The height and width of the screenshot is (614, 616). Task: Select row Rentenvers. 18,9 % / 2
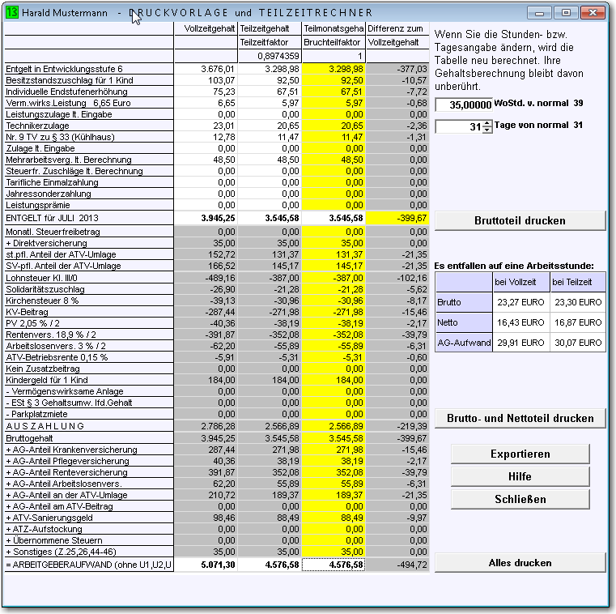(x=89, y=335)
